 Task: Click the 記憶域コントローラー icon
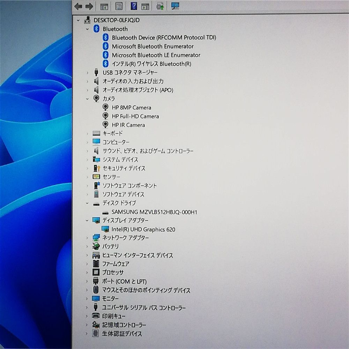click(x=96, y=325)
